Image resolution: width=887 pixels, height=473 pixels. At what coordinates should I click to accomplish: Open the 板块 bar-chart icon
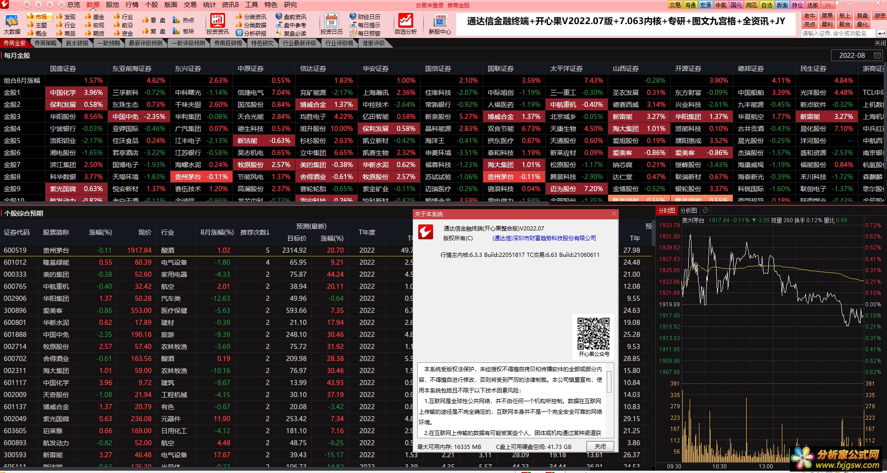[183, 31]
